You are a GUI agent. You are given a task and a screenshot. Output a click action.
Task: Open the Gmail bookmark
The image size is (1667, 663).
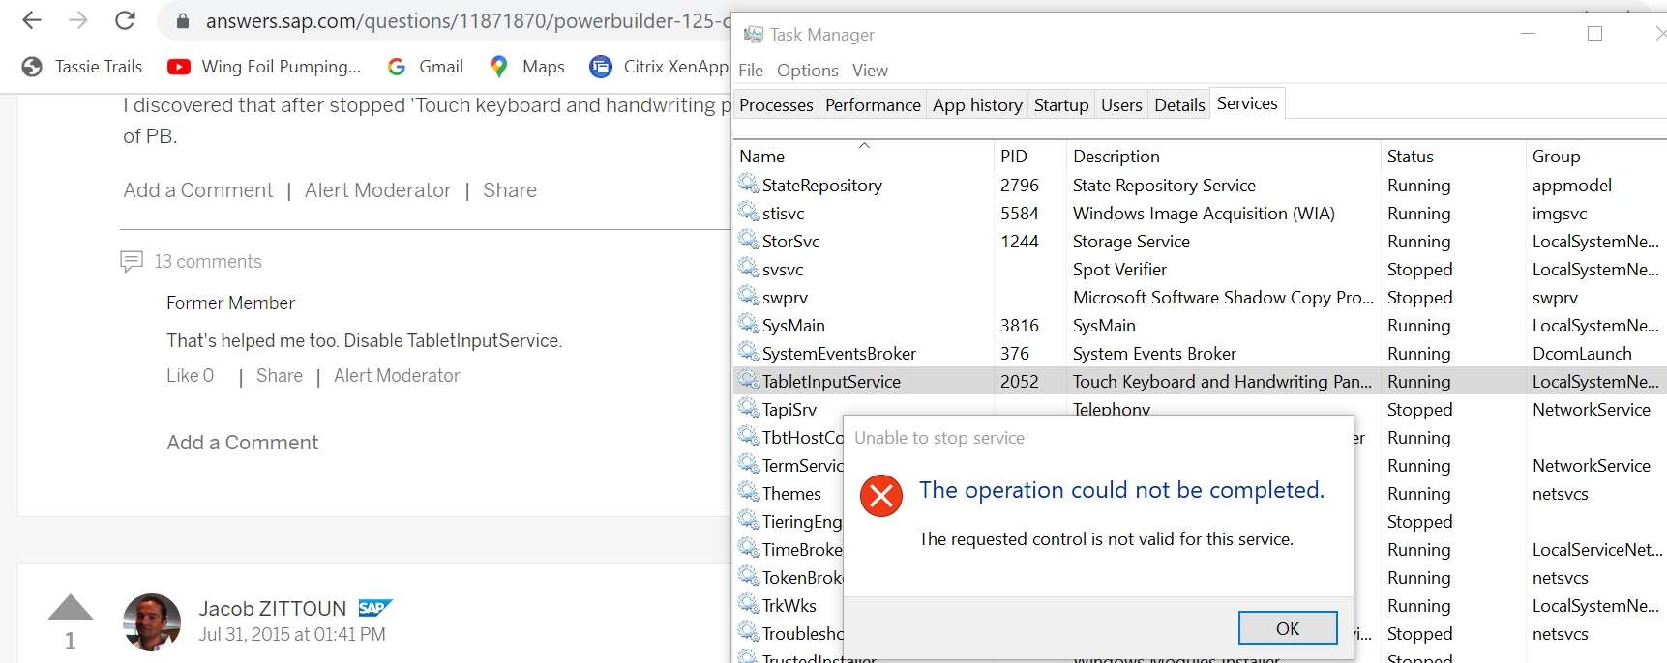425,67
